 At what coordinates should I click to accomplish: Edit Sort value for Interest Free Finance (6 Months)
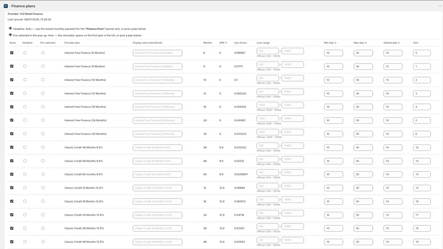pos(422,53)
